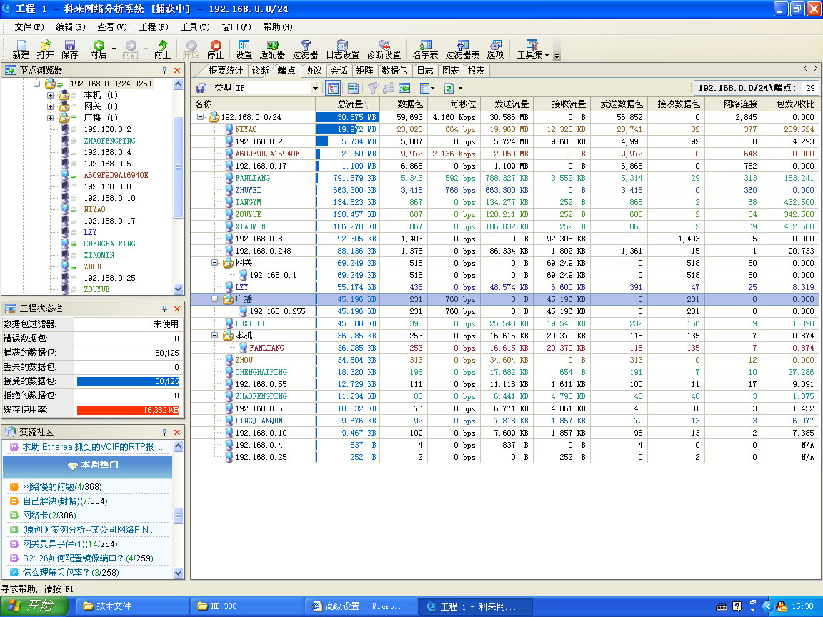
Task: Click the 诊断设置 (Diagnosis settings) icon
Action: tap(384, 49)
